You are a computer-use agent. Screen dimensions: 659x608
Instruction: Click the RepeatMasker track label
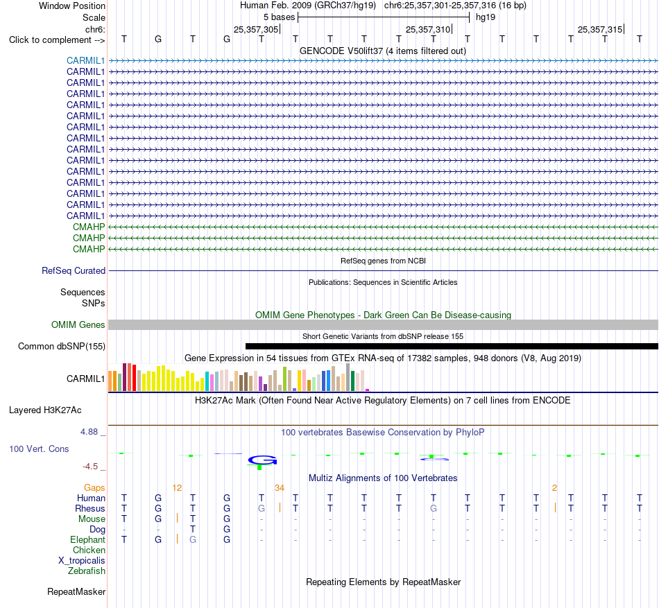[x=76, y=591]
